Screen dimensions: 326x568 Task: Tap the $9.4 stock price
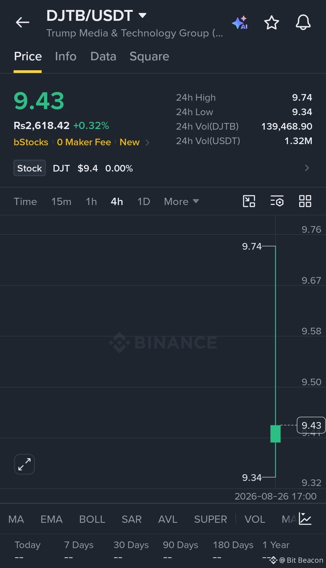88,168
